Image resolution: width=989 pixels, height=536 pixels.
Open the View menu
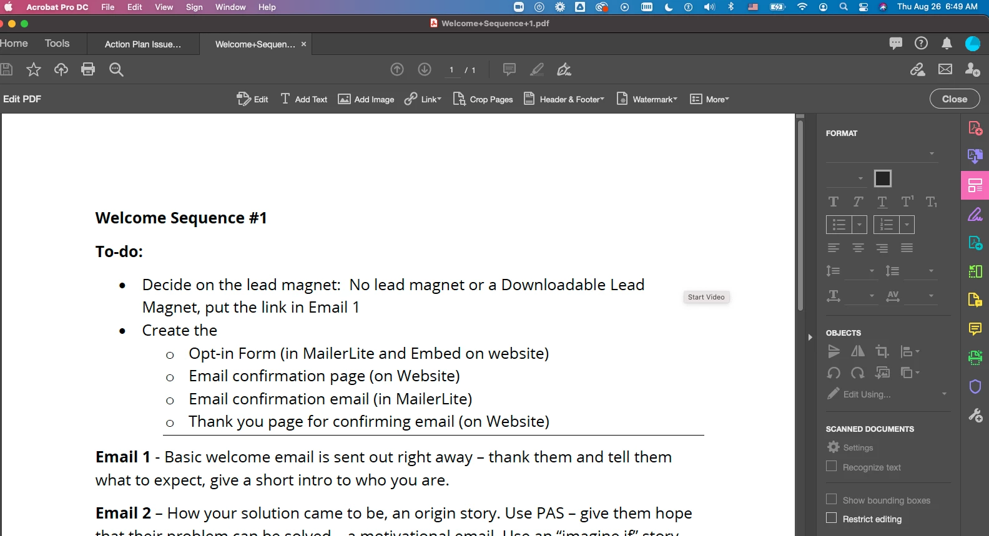(164, 7)
